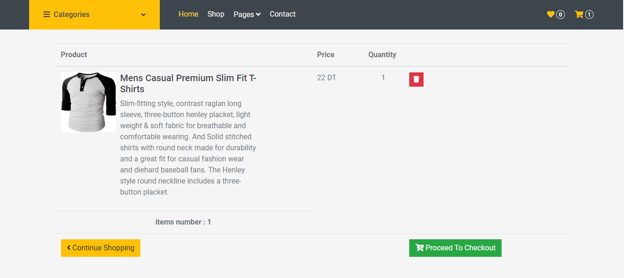Collapse the Categories panel chevron

[x=143, y=14]
